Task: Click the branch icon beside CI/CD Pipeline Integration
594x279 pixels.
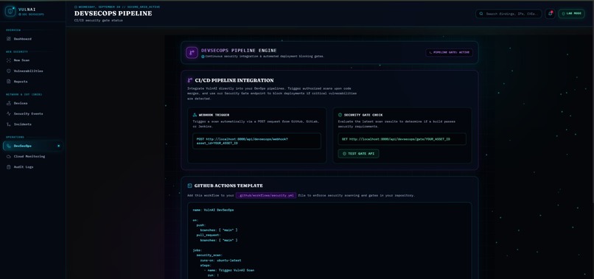Action: [x=190, y=80]
